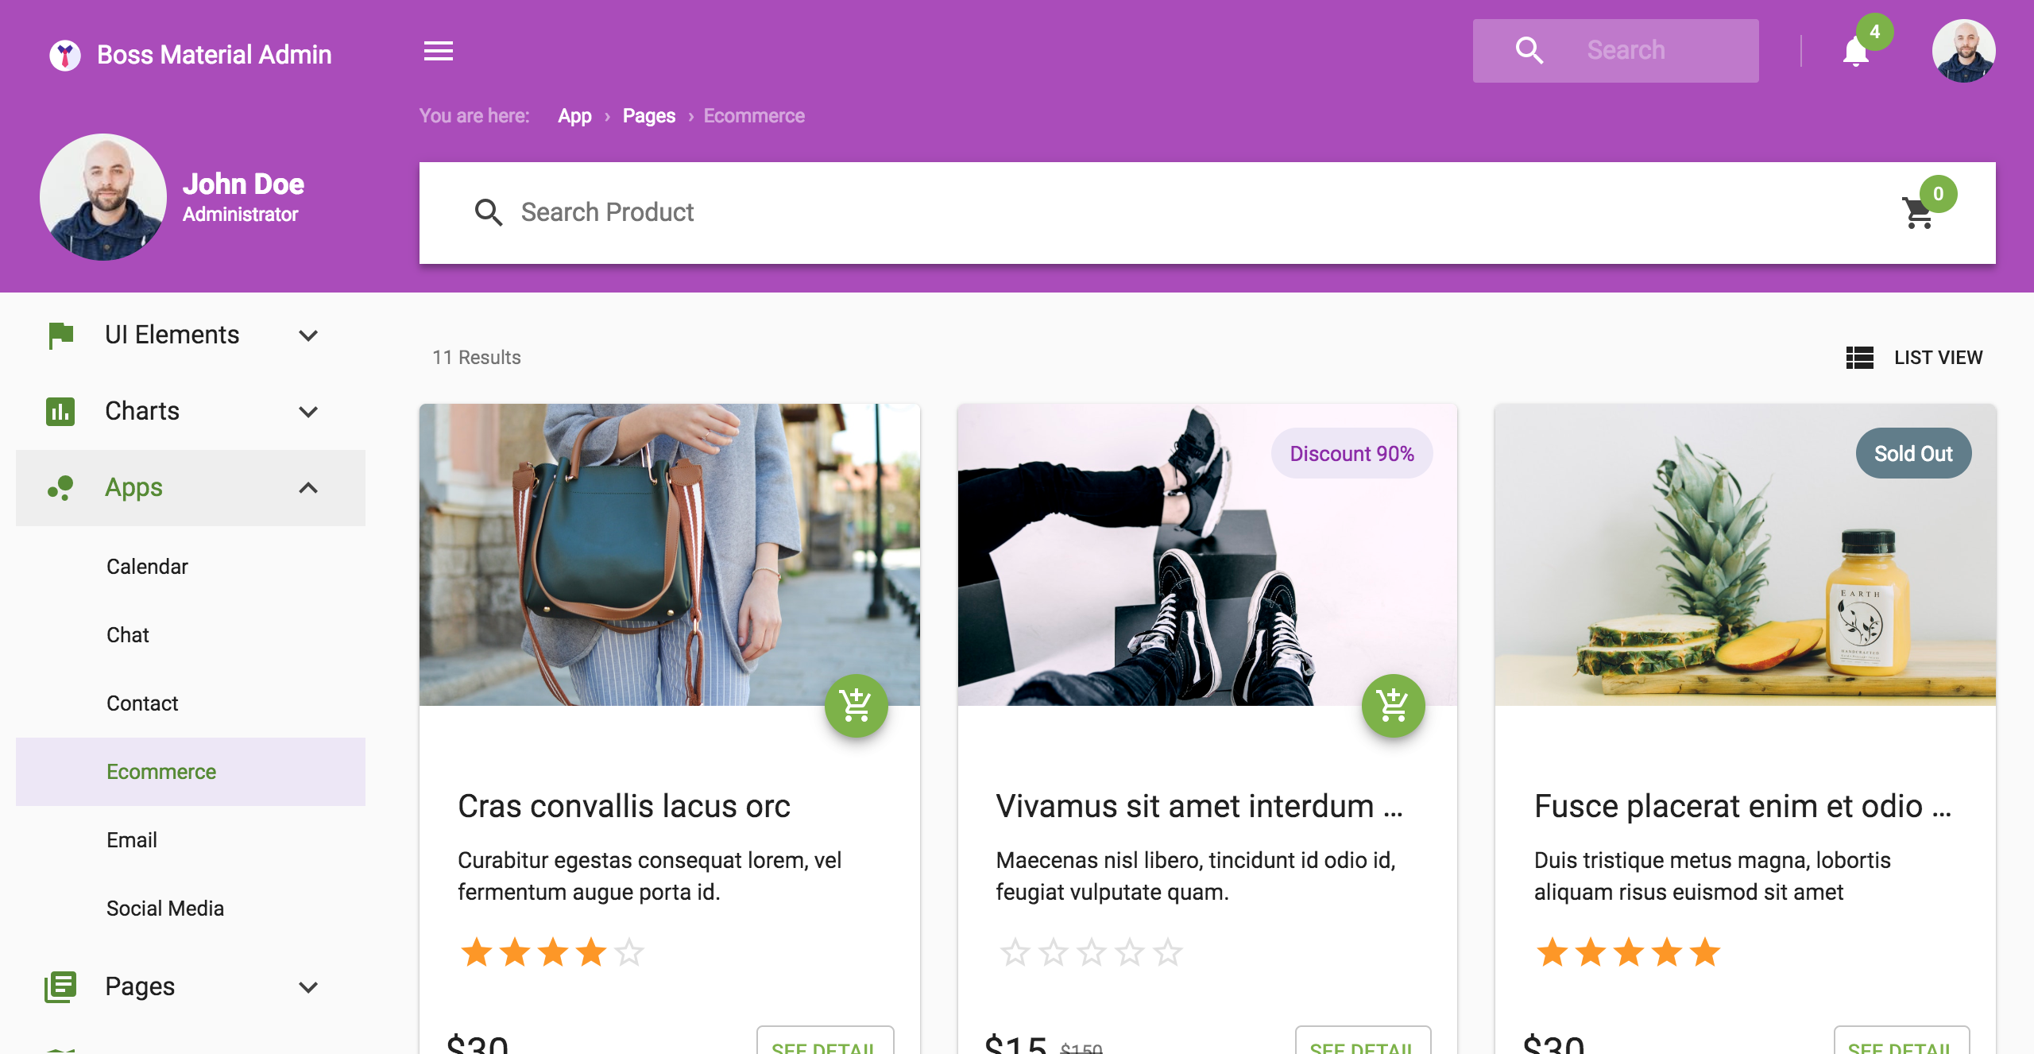Select Social Media sidebar item
Screen dimensions: 2034x1054
165,909
